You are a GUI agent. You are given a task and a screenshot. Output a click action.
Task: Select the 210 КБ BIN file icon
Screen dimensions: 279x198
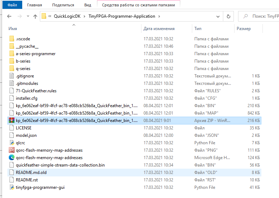click(x=12, y=106)
